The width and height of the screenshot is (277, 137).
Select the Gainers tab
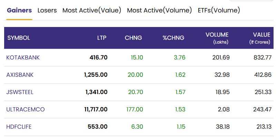[19, 10]
